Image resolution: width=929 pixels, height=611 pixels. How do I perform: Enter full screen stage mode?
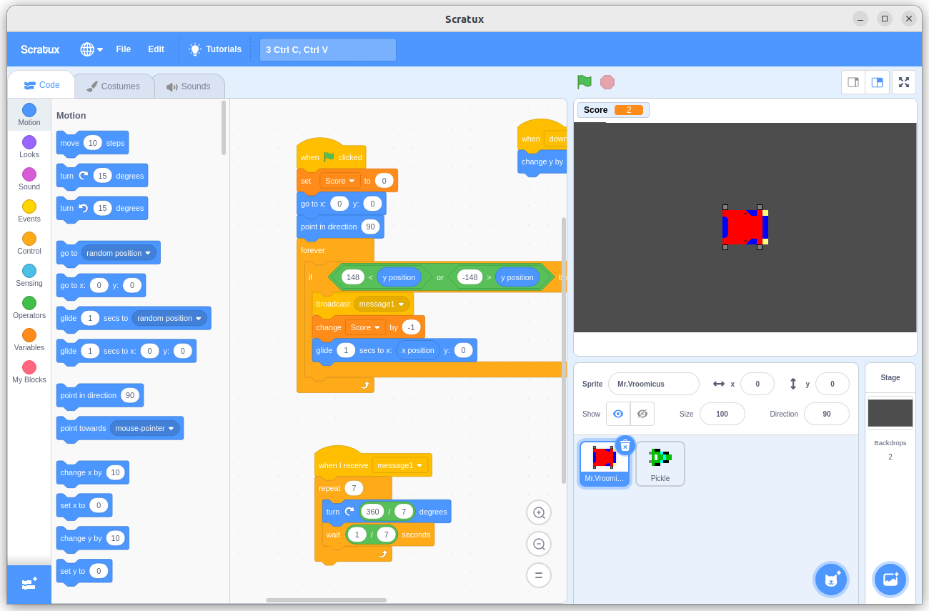click(x=904, y=82)
